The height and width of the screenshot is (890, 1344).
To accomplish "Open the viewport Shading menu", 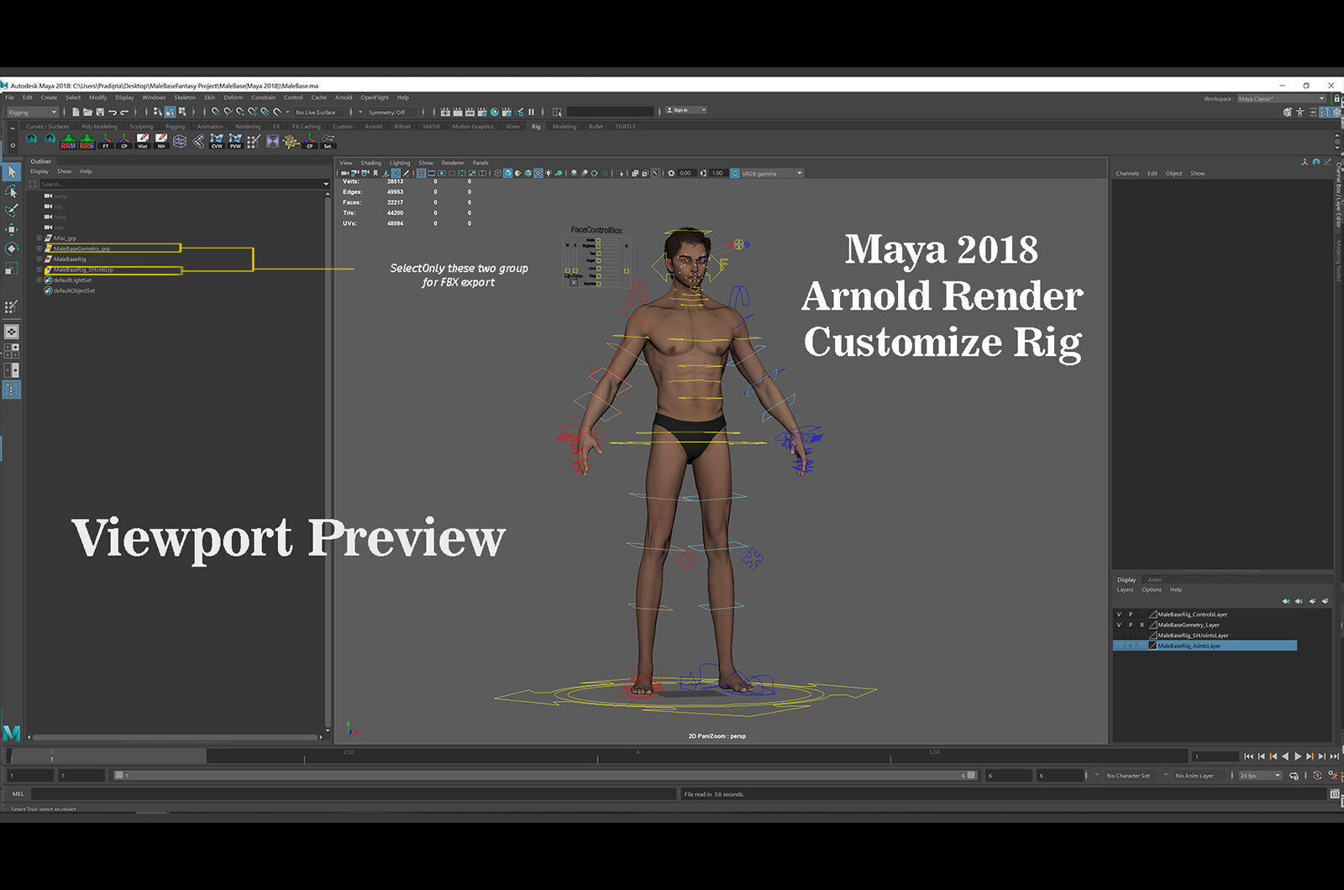I will pyautogui.click(x=370, y=163).
